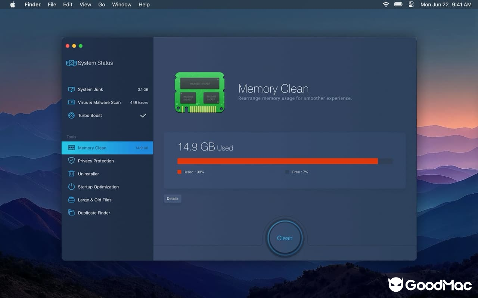This screenshot has width=478, height=298.
Task: Click the Turbo Boost gauge icon
Action: click(71, 115)
